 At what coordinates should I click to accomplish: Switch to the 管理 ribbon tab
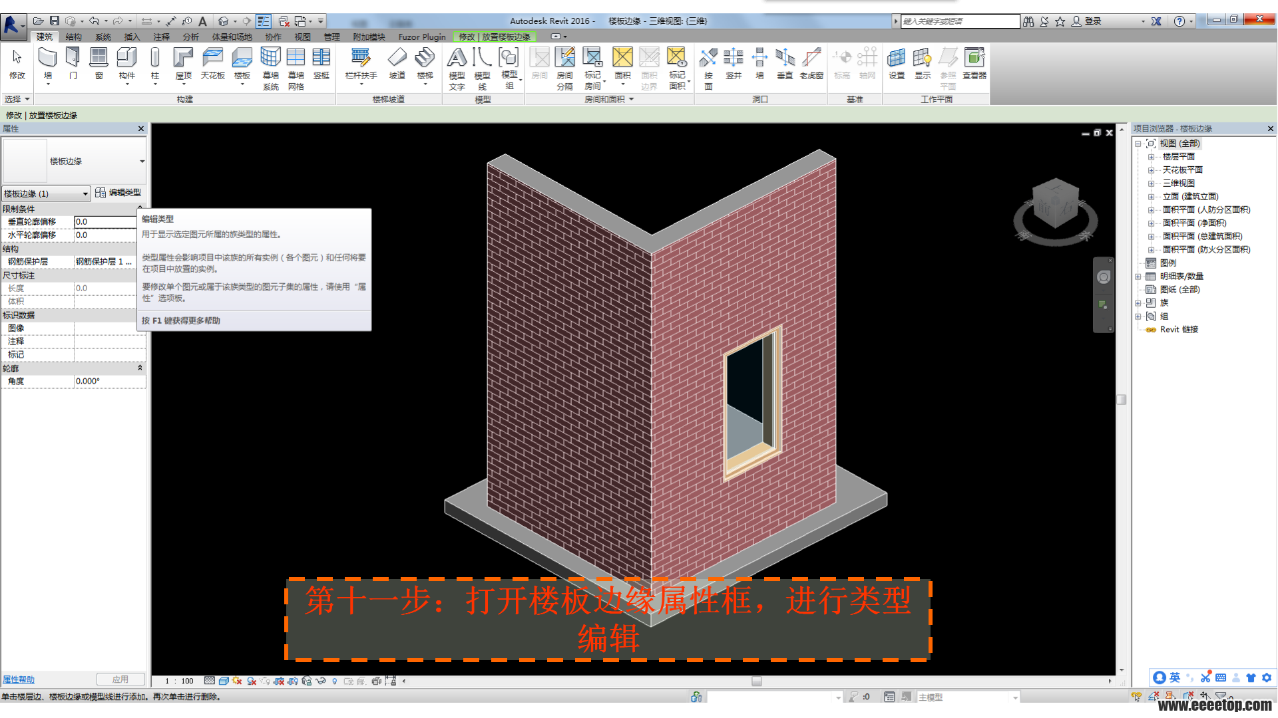tap(332, 37)
